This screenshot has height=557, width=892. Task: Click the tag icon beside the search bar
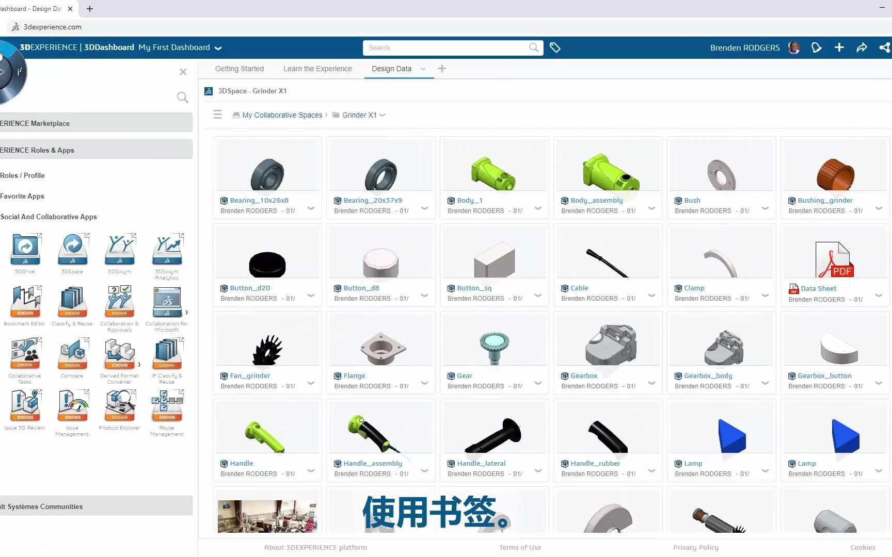(555, 47)
